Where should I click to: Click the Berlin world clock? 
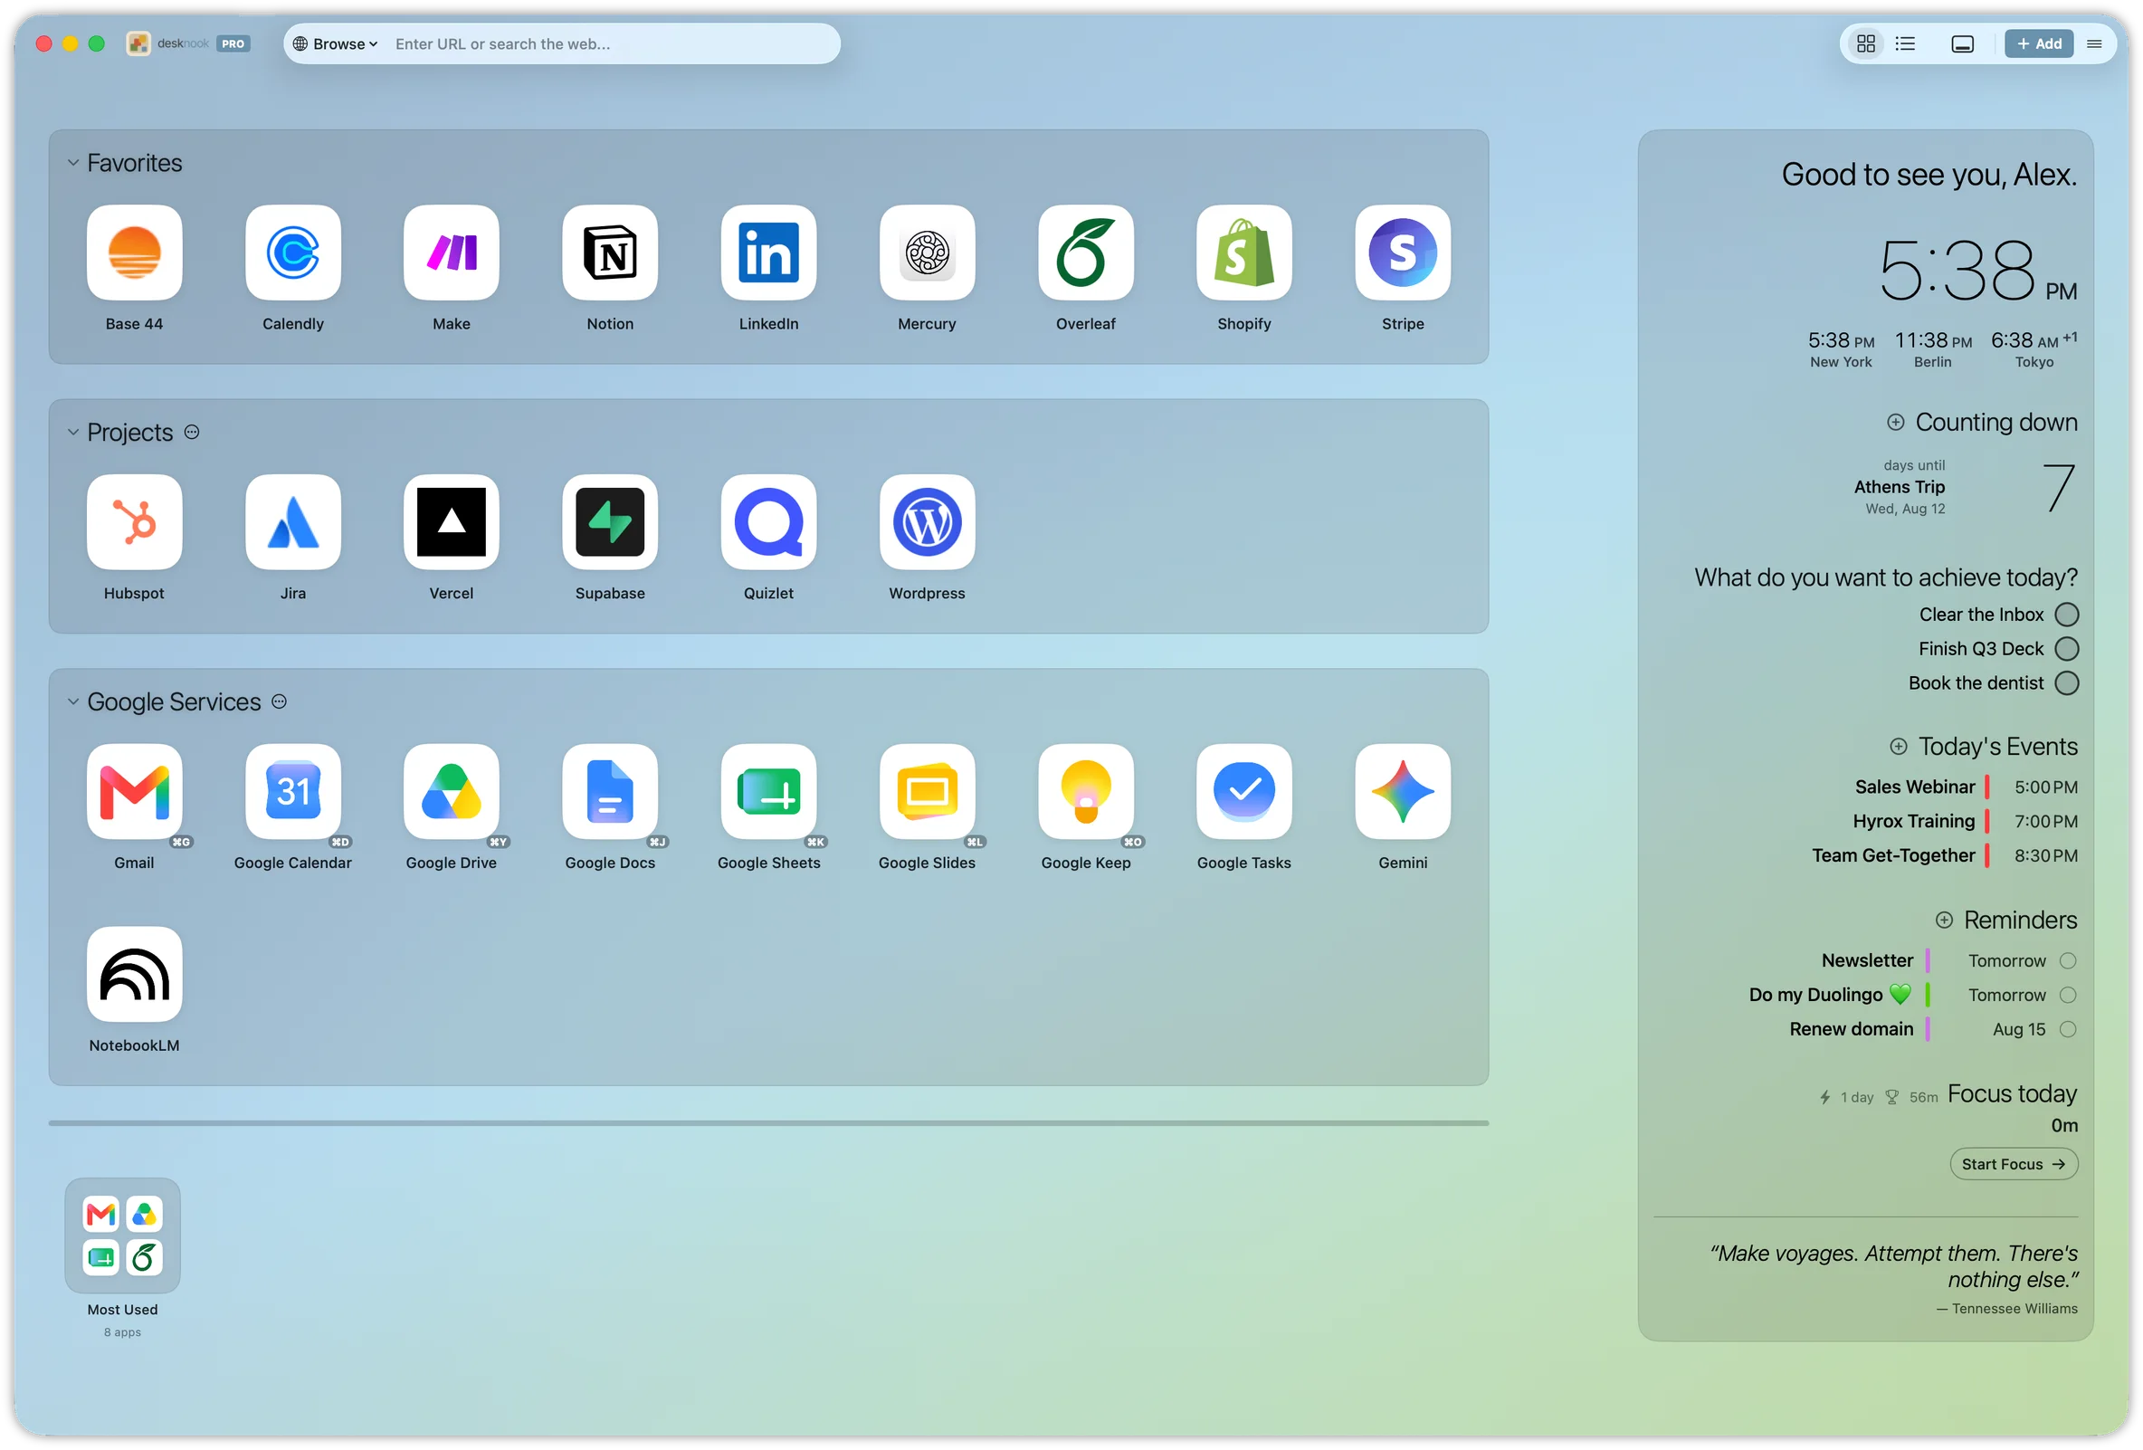pos(1933,349)
